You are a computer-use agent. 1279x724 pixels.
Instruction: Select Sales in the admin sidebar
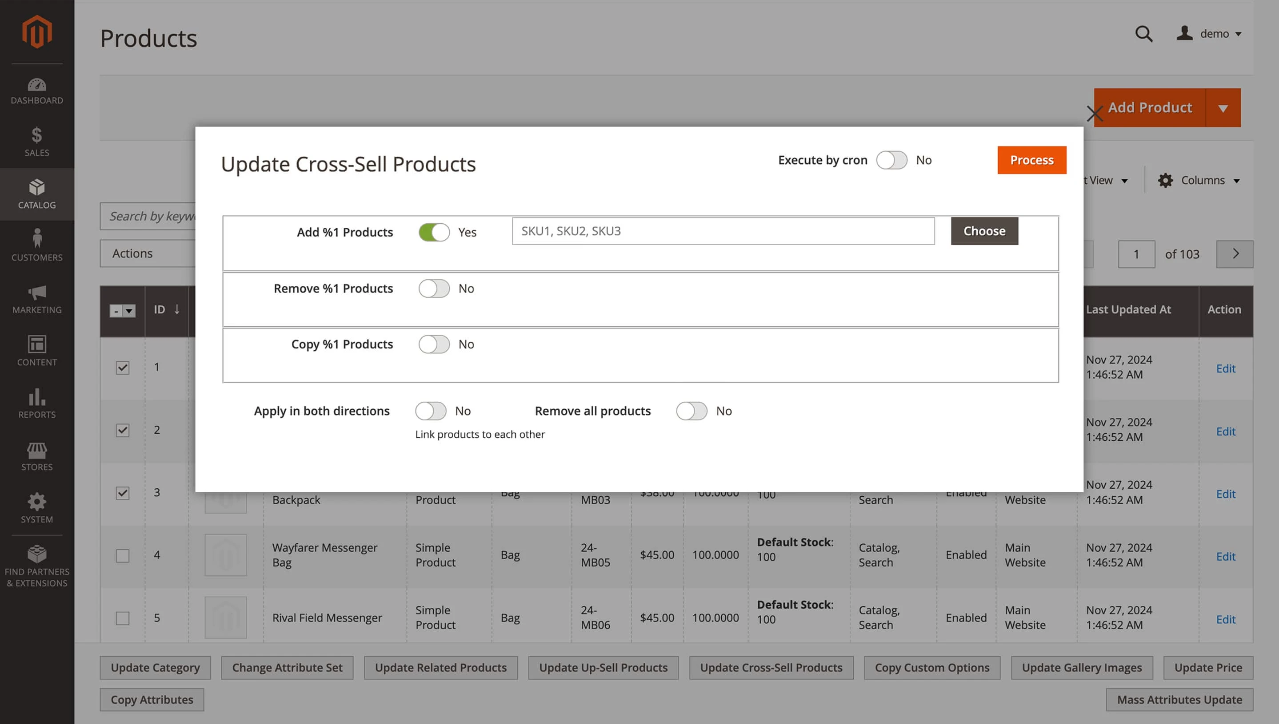coord(36,142)
